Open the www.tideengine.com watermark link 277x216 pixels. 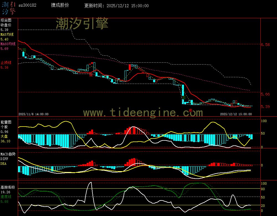(143, 113)
